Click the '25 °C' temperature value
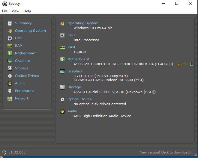This screenshot has height=158, width=198. (x=182, y=64)
